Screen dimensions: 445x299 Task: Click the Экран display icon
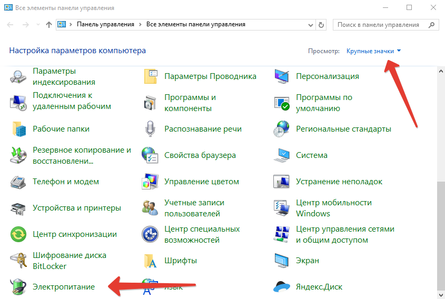[282, 261]
